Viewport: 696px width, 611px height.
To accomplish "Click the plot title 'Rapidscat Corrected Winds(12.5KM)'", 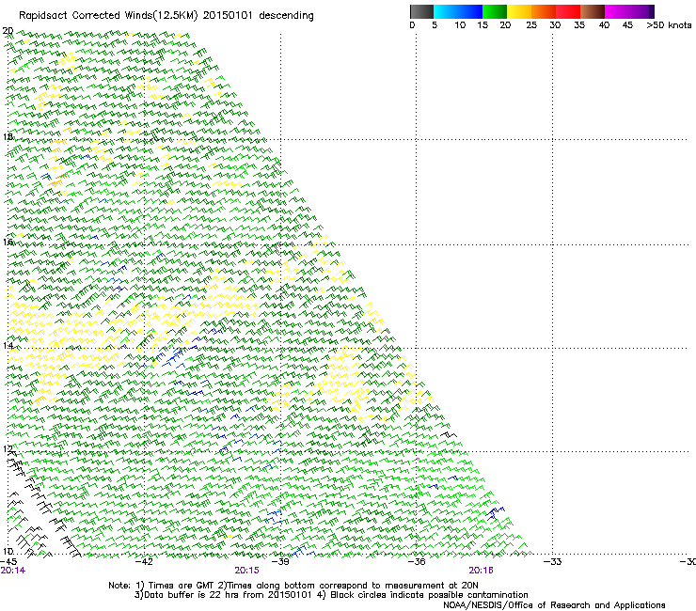I will tap(108, 16).
